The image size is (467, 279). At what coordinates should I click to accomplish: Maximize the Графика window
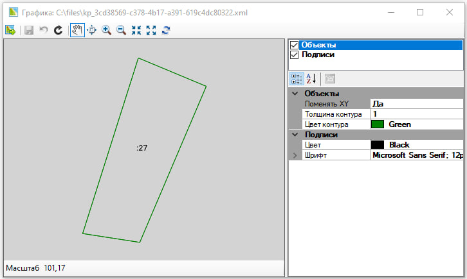[x=420, y=12]
